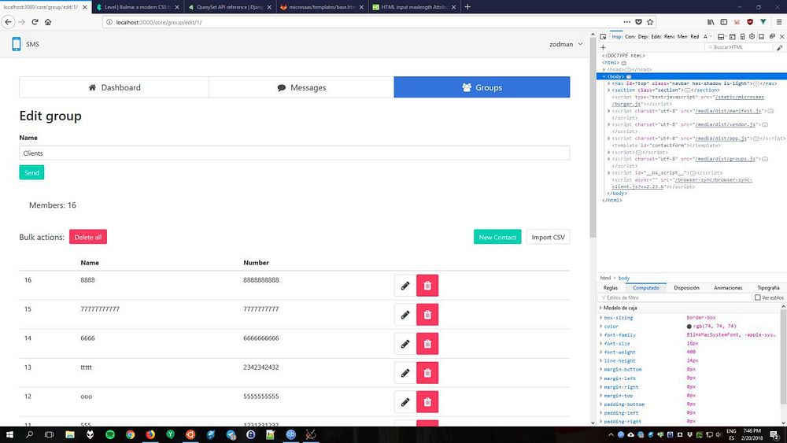Go back with the browser back arrow
Screen dimensions: 787x443
coord(8,22)
